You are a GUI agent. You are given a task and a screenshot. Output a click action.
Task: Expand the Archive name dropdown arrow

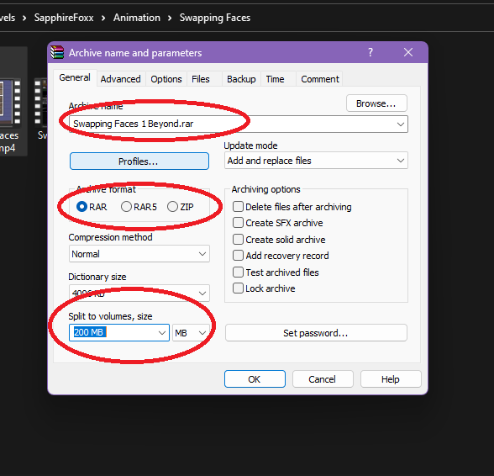pyautogui.click(x=401, y=124)
